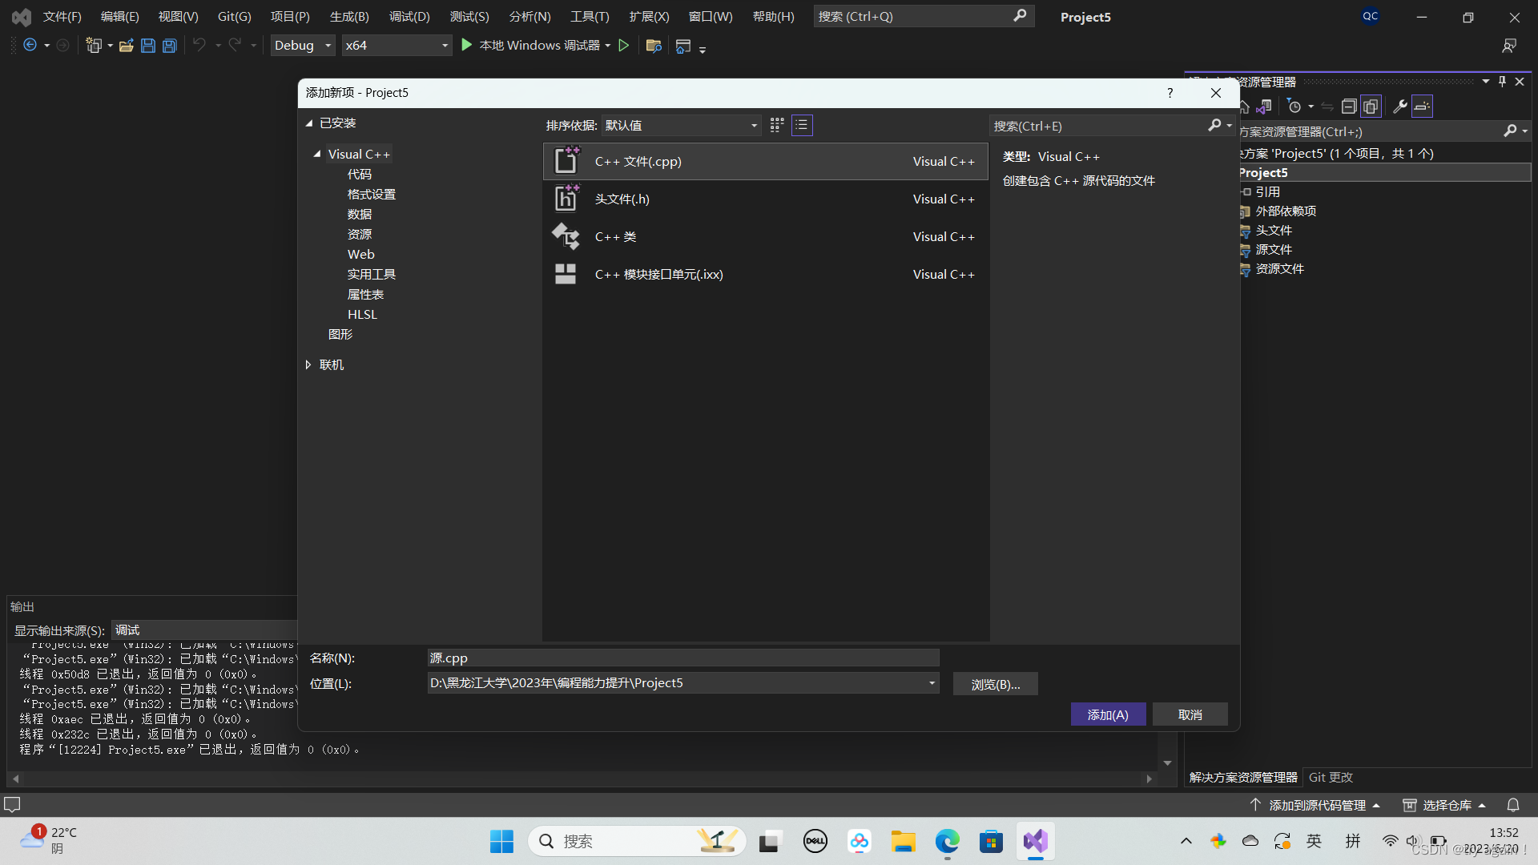Toggle pin on Solution Explorer panel
This screenshot has height=865, width=1538.
(1502, 81)
